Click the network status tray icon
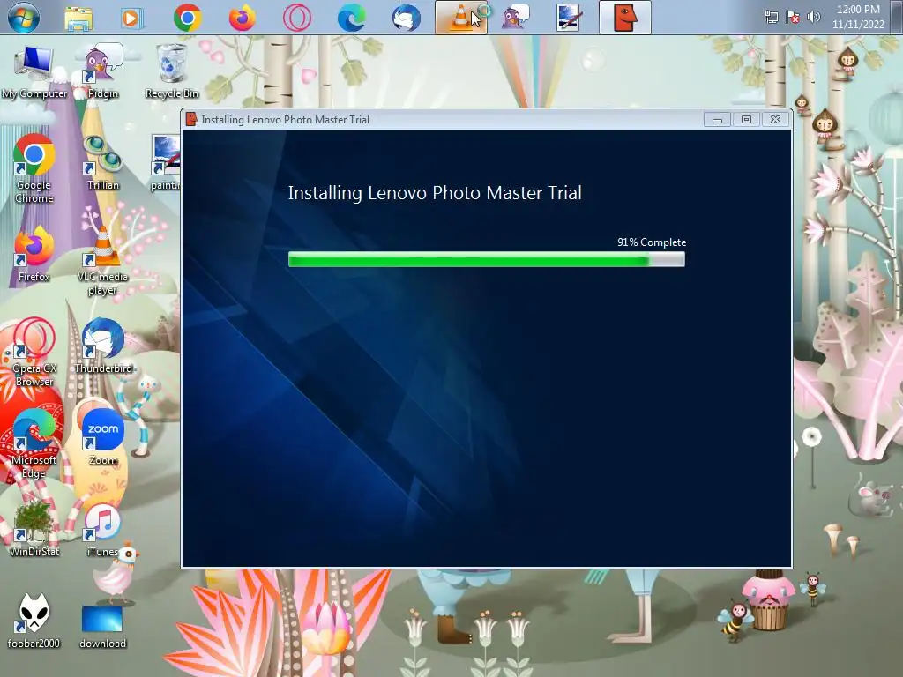This screenshot has height=677, width=903. click(x=771, y=17)
